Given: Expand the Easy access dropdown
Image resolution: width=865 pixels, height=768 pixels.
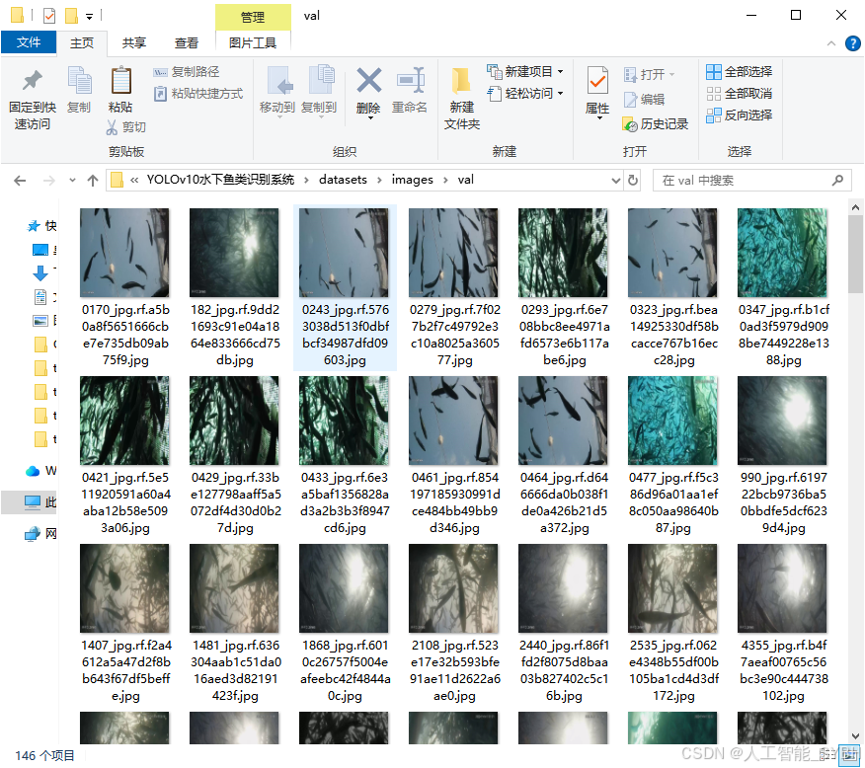Looking at the screenshot, I should click(x=561, y=94).
